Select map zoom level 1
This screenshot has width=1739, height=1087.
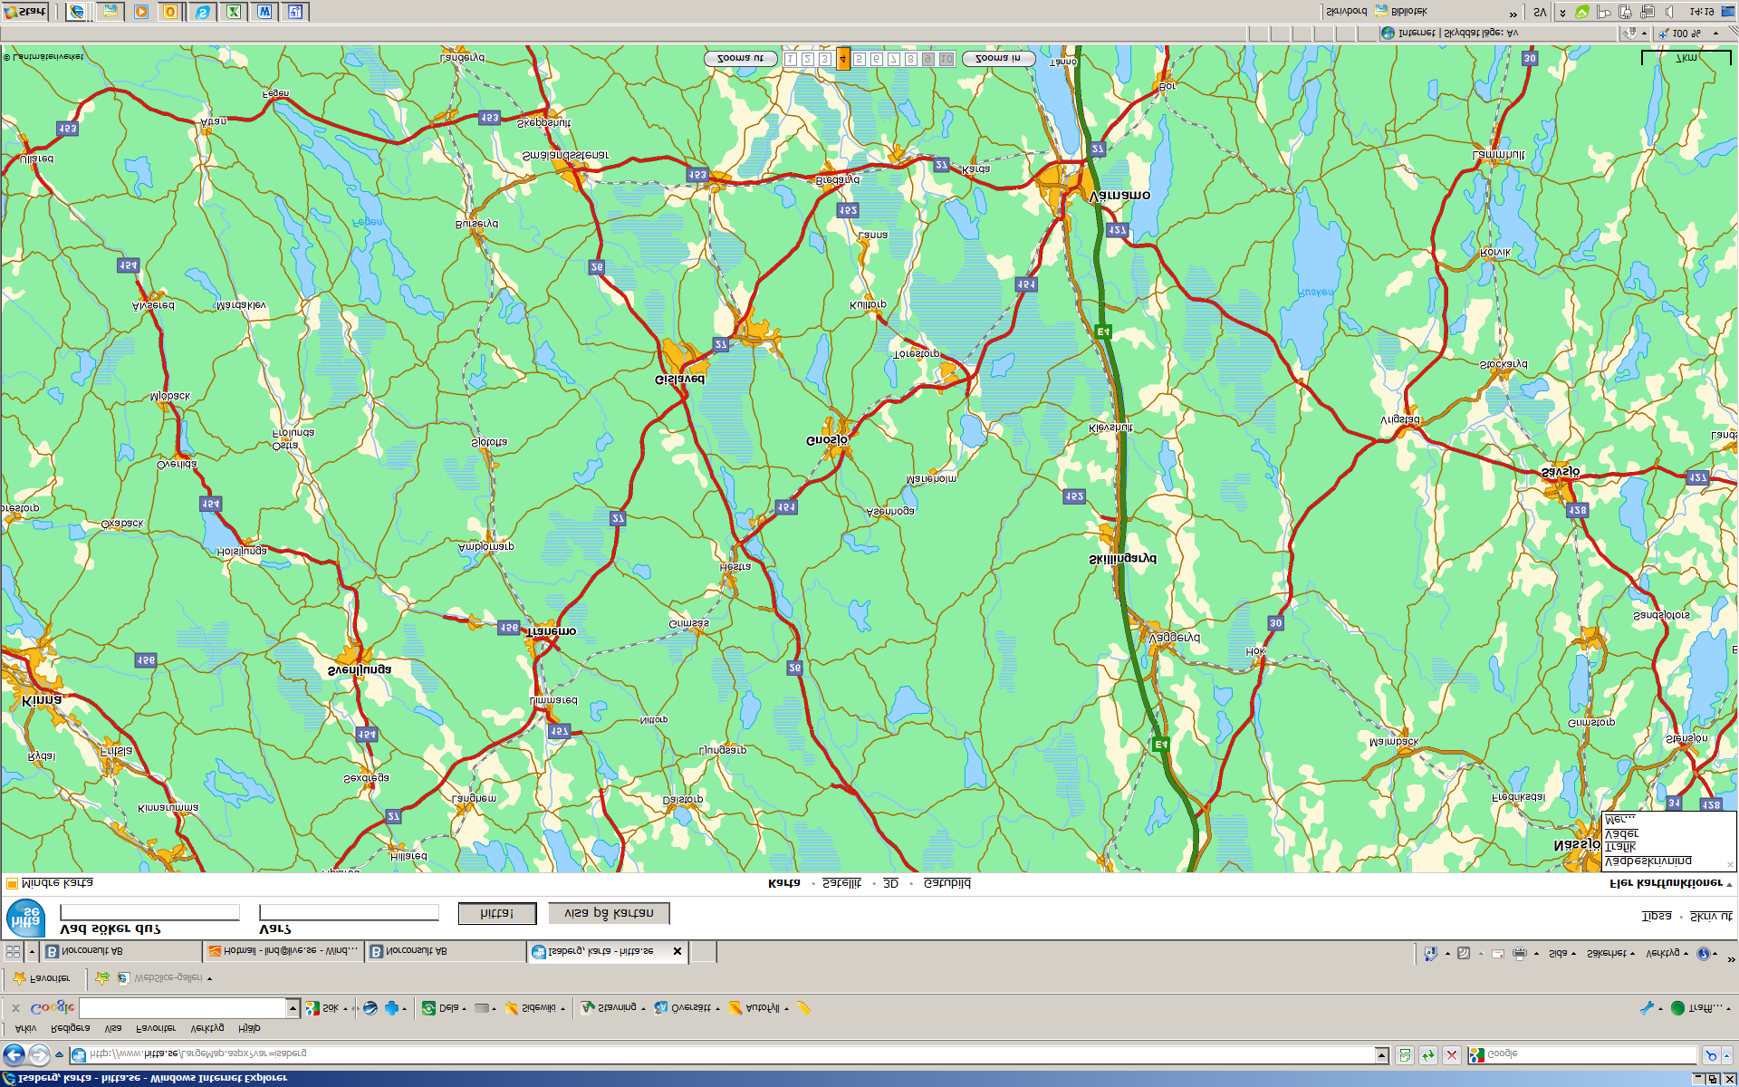pyautogui.click(x=791, y=59)
